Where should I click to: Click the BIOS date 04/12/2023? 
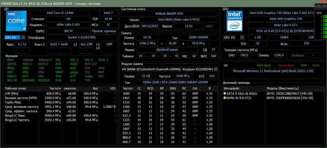click(x=151, y=26)
